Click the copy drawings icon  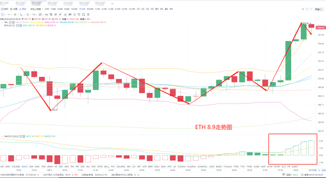[x=79, y=14]
